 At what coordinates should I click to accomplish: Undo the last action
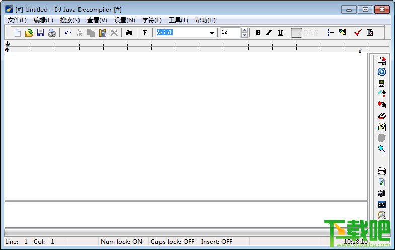pyautogui.click(x=68, y=33)
